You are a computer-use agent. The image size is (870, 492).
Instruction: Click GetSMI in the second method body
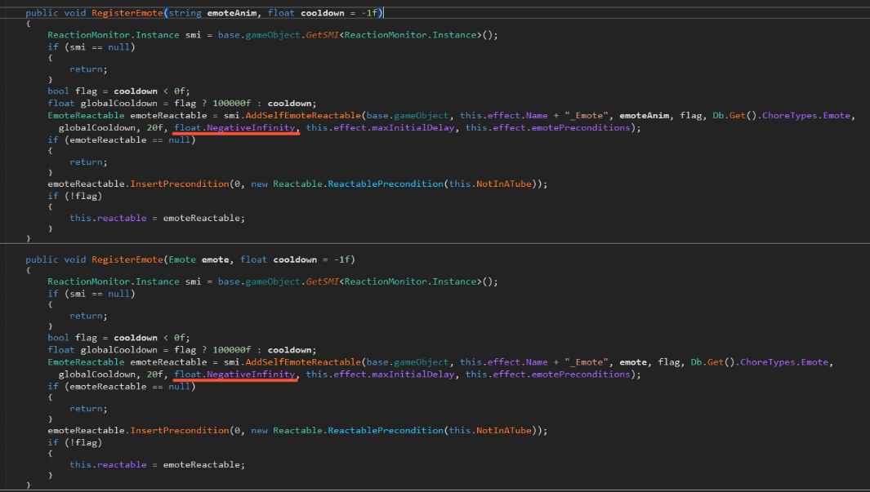pos(323,281)
